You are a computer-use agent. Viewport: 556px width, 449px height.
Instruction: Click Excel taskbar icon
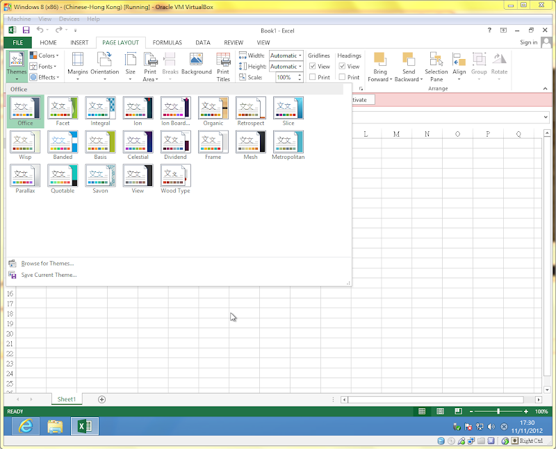(x=85, y=426)
